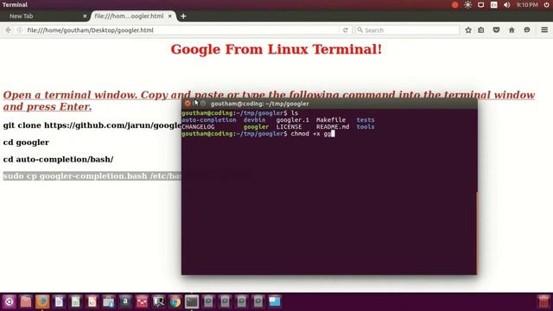The image size is (553, 311).
Task: Launch Google Chrome from the dock
Action: [175, 301]
